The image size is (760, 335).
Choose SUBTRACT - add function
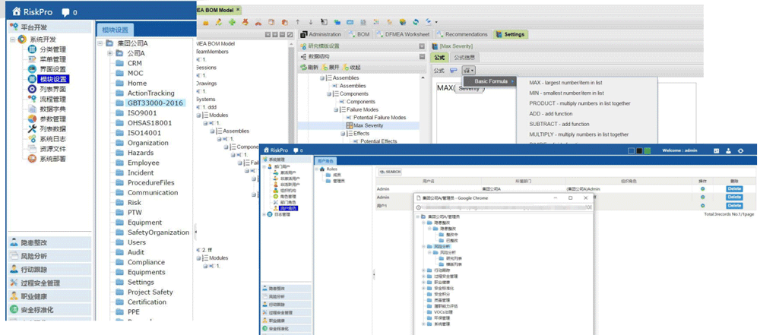[559, 124]
